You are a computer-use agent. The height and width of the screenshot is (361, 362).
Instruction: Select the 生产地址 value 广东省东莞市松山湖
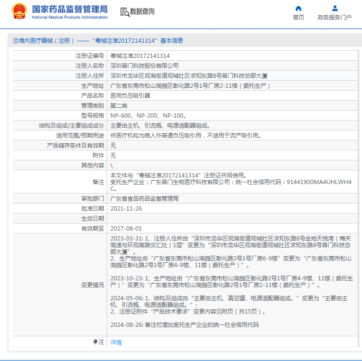click(x=190, y=86)
